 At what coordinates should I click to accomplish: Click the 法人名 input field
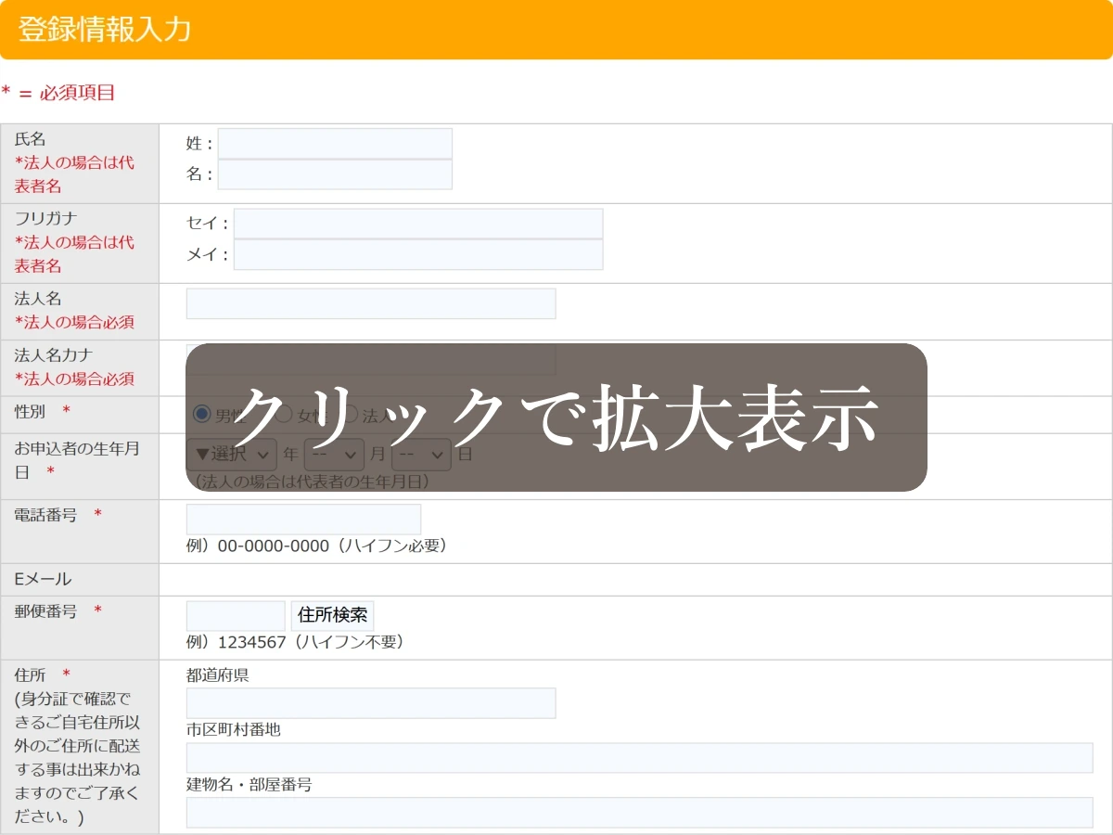[x=371, y=303]
